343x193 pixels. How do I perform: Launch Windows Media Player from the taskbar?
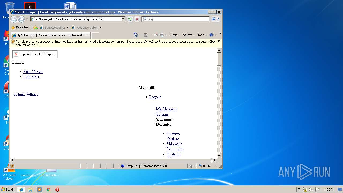tap(39, 190)
